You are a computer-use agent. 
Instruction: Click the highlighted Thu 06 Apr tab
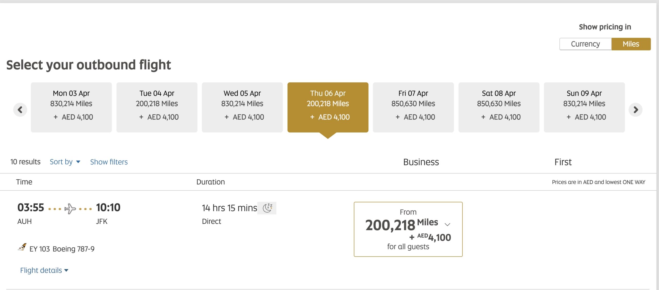(328, 107)
